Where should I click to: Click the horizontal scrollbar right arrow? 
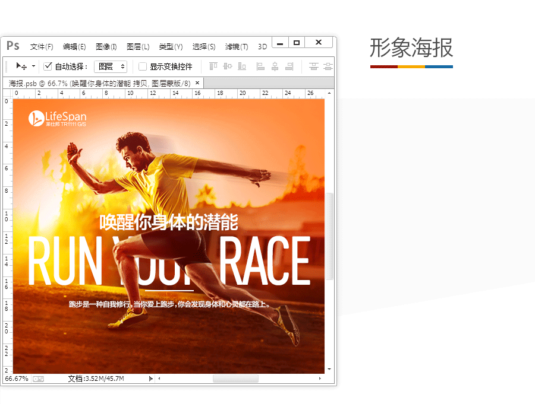pyautogui.click(x=320, y=378)
